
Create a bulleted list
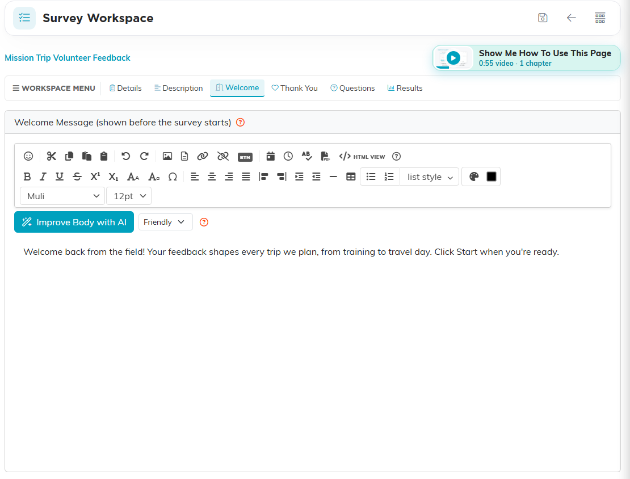click(x=371, y=177)
